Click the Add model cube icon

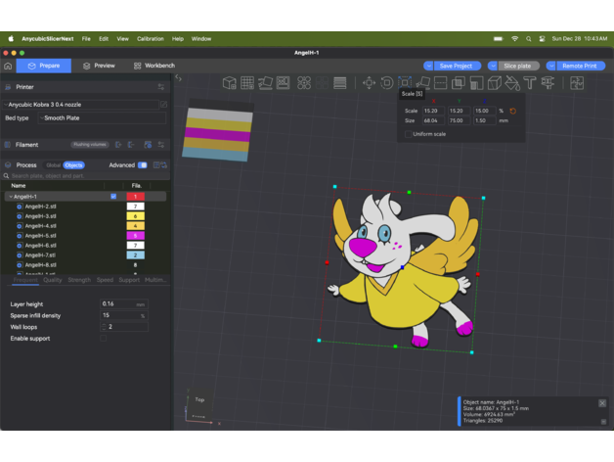tap(230, 83)
